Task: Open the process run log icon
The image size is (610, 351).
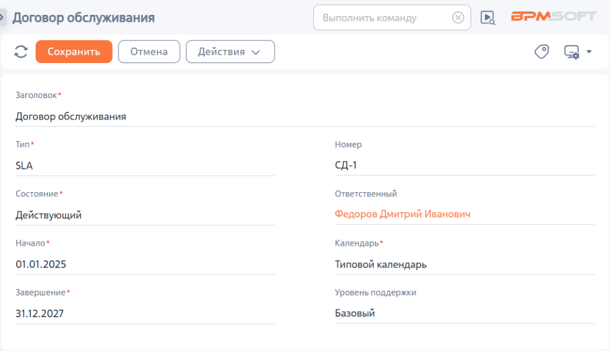Action: (x=487, y=17)
